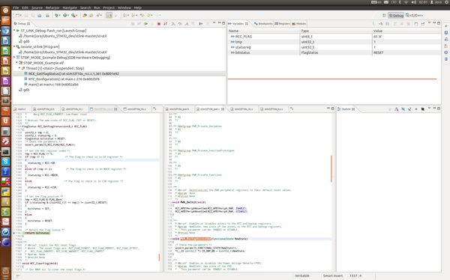
Task: Toggle Instruction Stepping Mode icon
Action: pyautogui.click(x=200, y=24)
